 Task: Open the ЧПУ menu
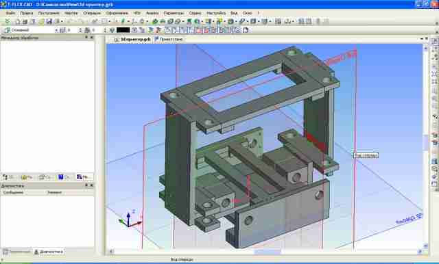tap(137, 13)
